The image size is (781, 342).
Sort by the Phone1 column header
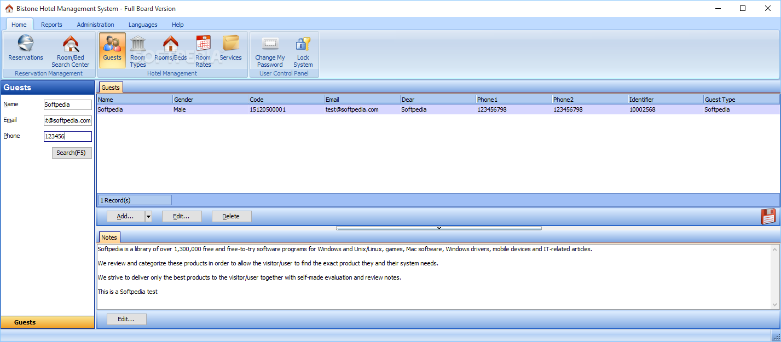(x=514, y=100)
